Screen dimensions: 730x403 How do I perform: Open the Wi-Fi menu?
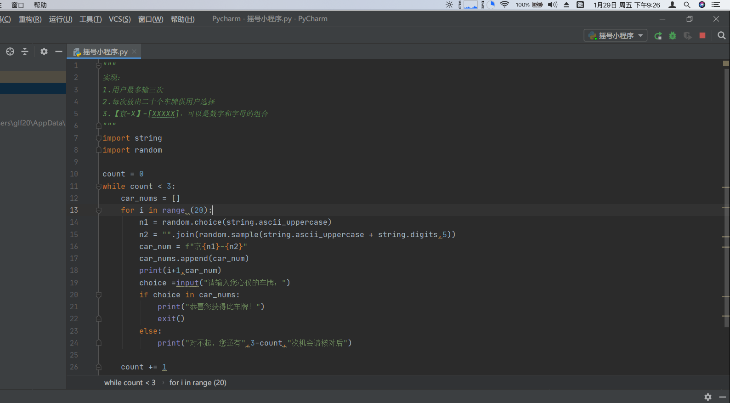(x=504, y=5)
